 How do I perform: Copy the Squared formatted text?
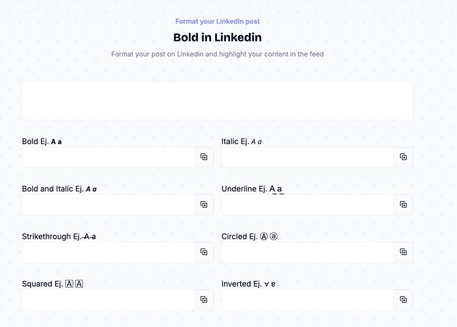(204, 299)
